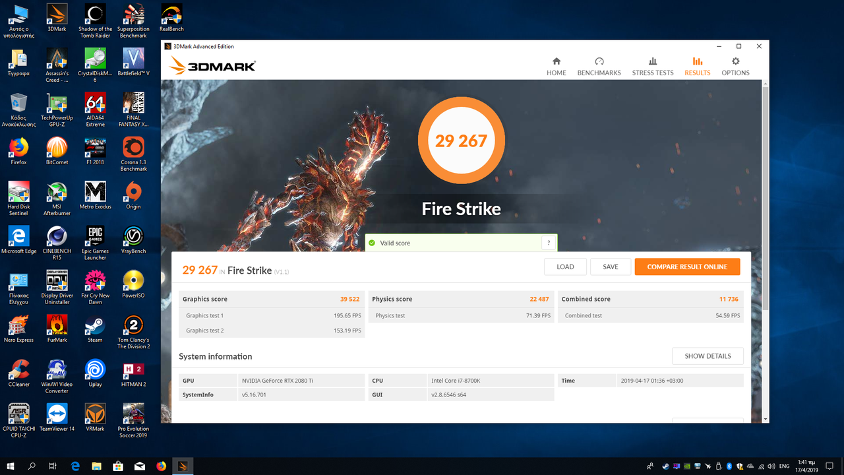Screen dimensions: 844x475
Task: Open the HOME tab in 3DMark
Action: pyautogui.click(x=556, y=66)
